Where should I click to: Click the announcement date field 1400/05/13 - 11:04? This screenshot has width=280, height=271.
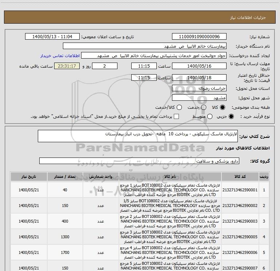[x=52, y=37]
